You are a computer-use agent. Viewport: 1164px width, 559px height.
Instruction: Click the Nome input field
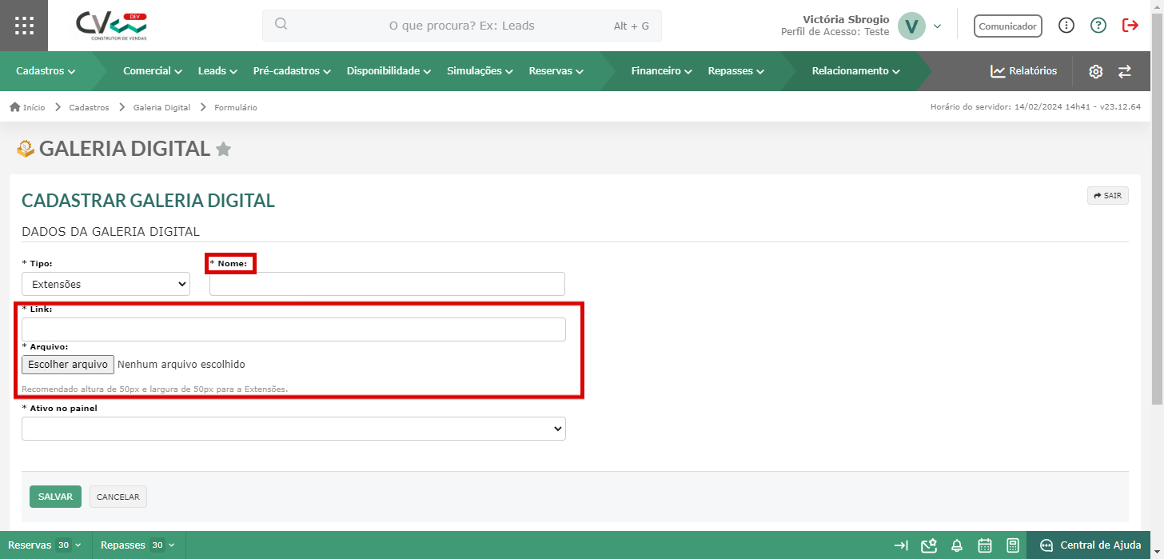(387, 284)
